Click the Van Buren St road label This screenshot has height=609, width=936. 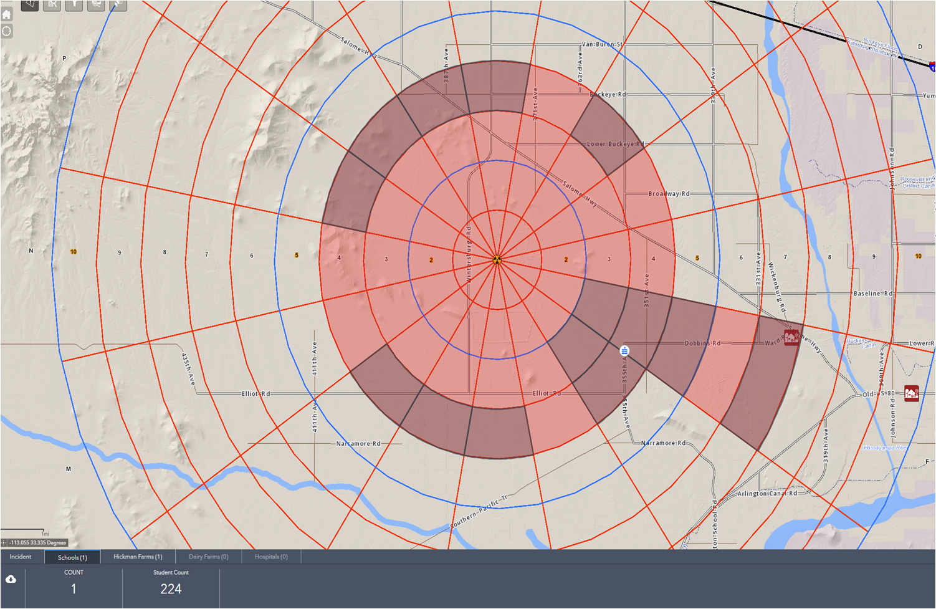pos(602,44)
